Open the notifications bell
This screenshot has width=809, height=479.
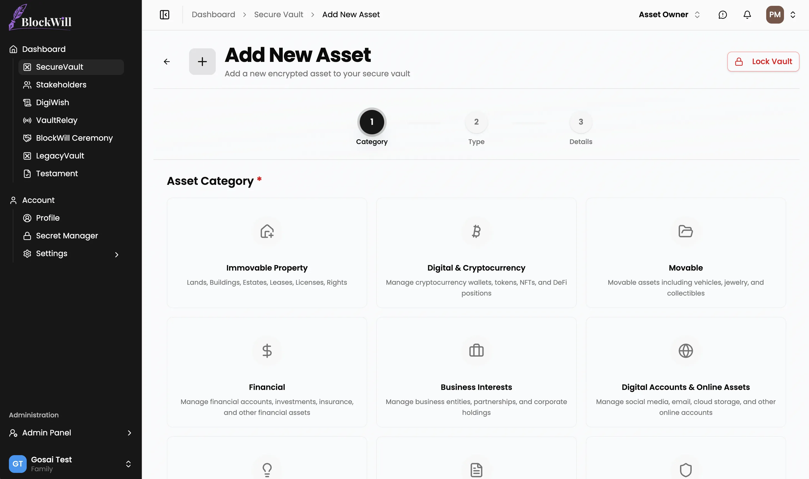pos(747,15)
